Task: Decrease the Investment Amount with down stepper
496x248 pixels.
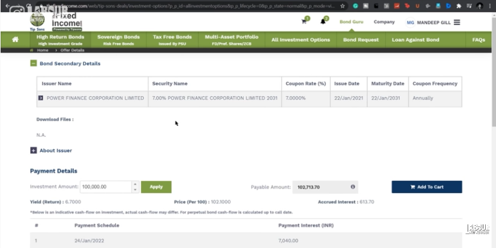Action: coord(135,189)
